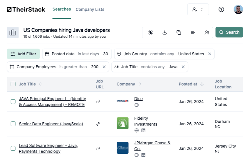Viewport: 250px width, 161px height.
Task: Open Senior Data Engineer (Java/Scala) link
Action: 51,124
